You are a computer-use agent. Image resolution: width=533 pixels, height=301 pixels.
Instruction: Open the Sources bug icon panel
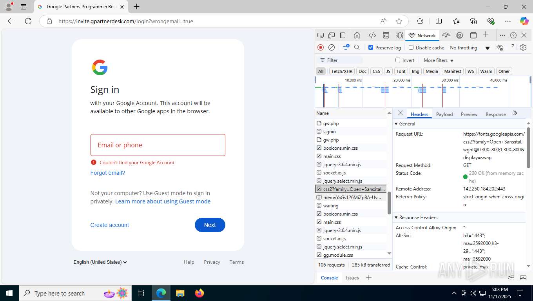pyautogui.click(x=399, y=35)
